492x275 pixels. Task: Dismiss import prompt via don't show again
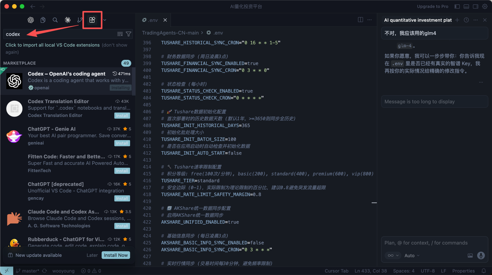click(66, 48)
